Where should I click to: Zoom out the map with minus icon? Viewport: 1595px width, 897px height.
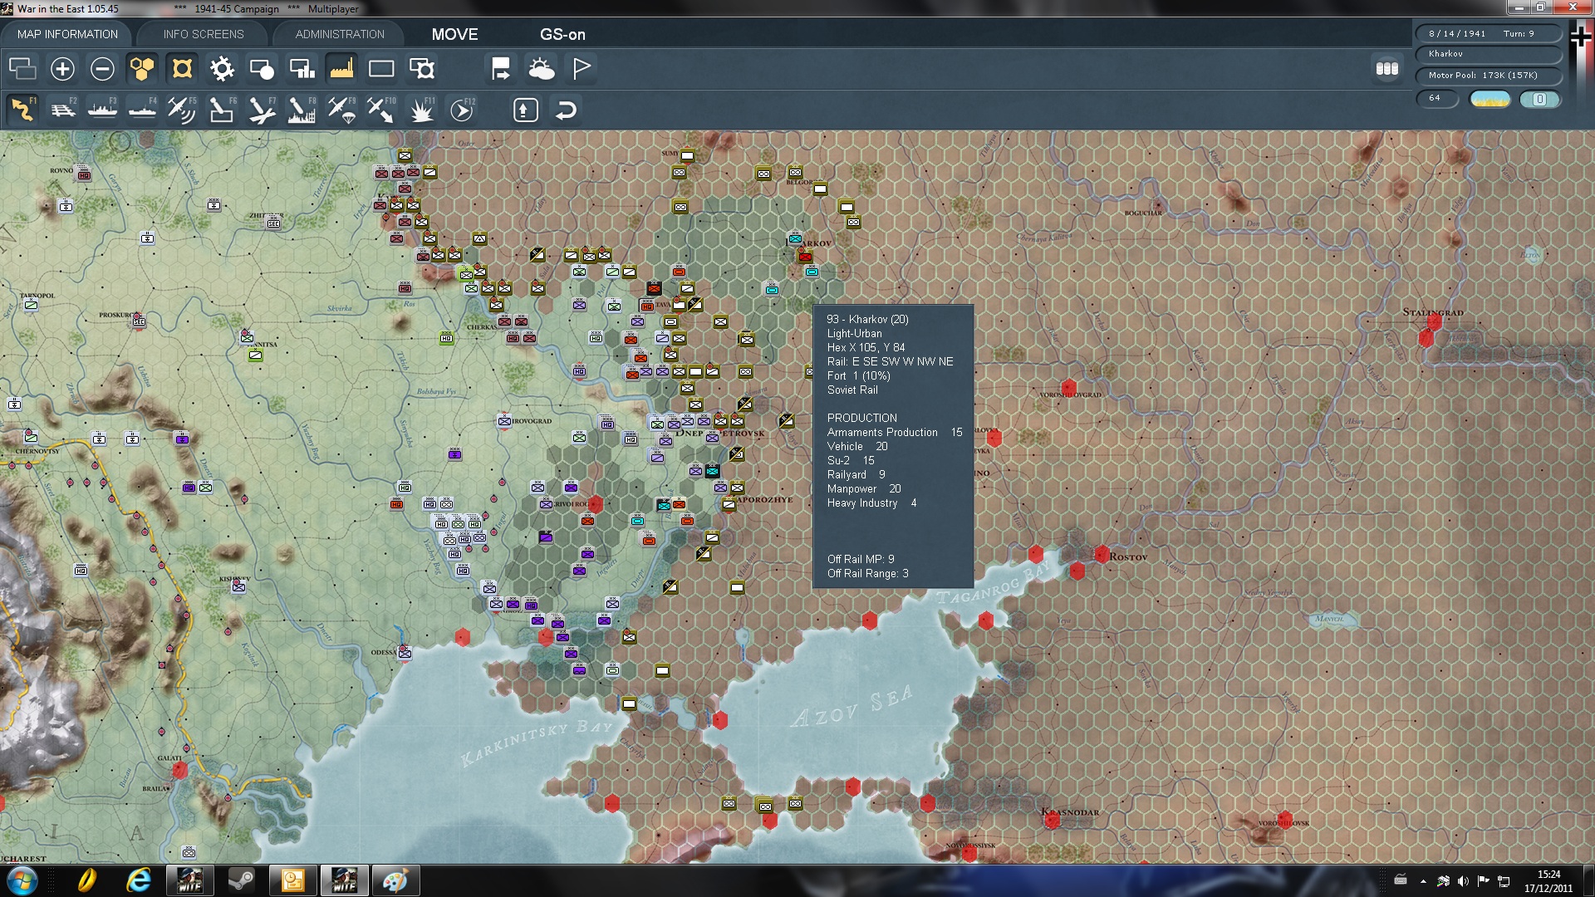pos(102,68)
